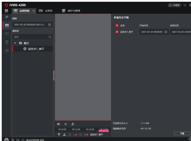Select 监控点1_客厅 in the camera tree

[x=33, y=49]
